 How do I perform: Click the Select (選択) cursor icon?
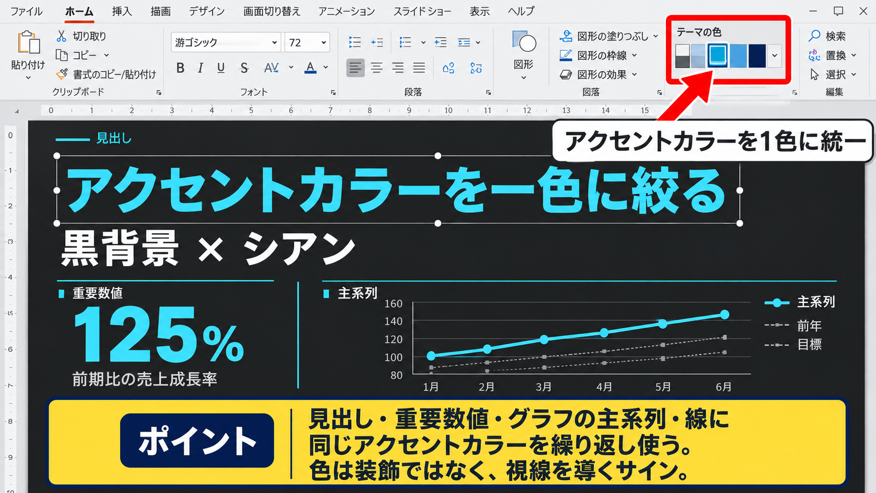[815, 74]
